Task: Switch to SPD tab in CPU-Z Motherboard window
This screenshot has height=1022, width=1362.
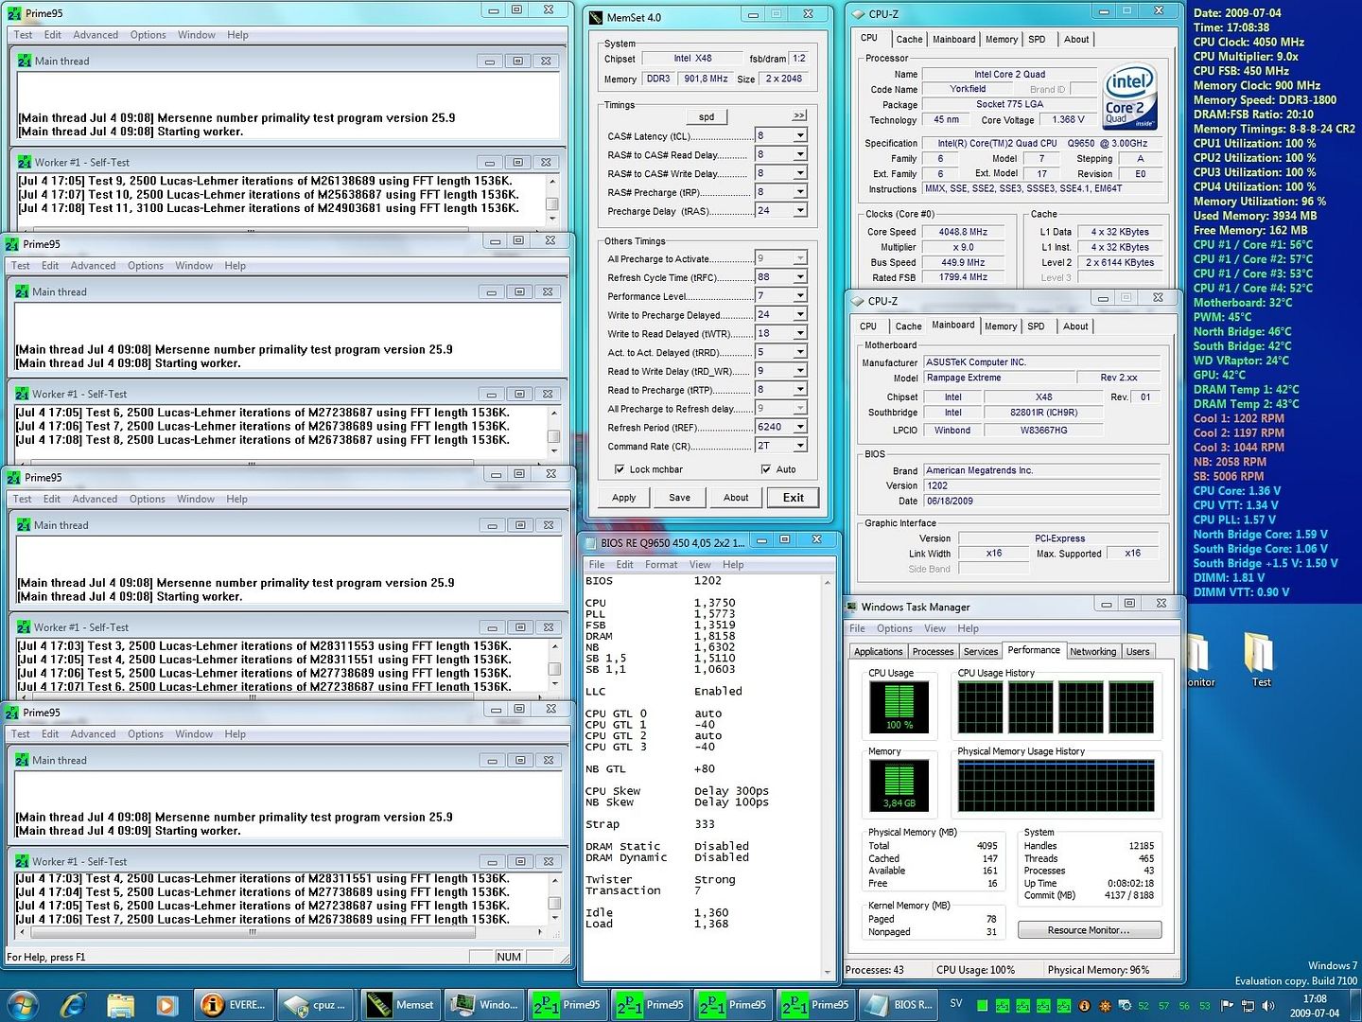Action: point(1037,326)
